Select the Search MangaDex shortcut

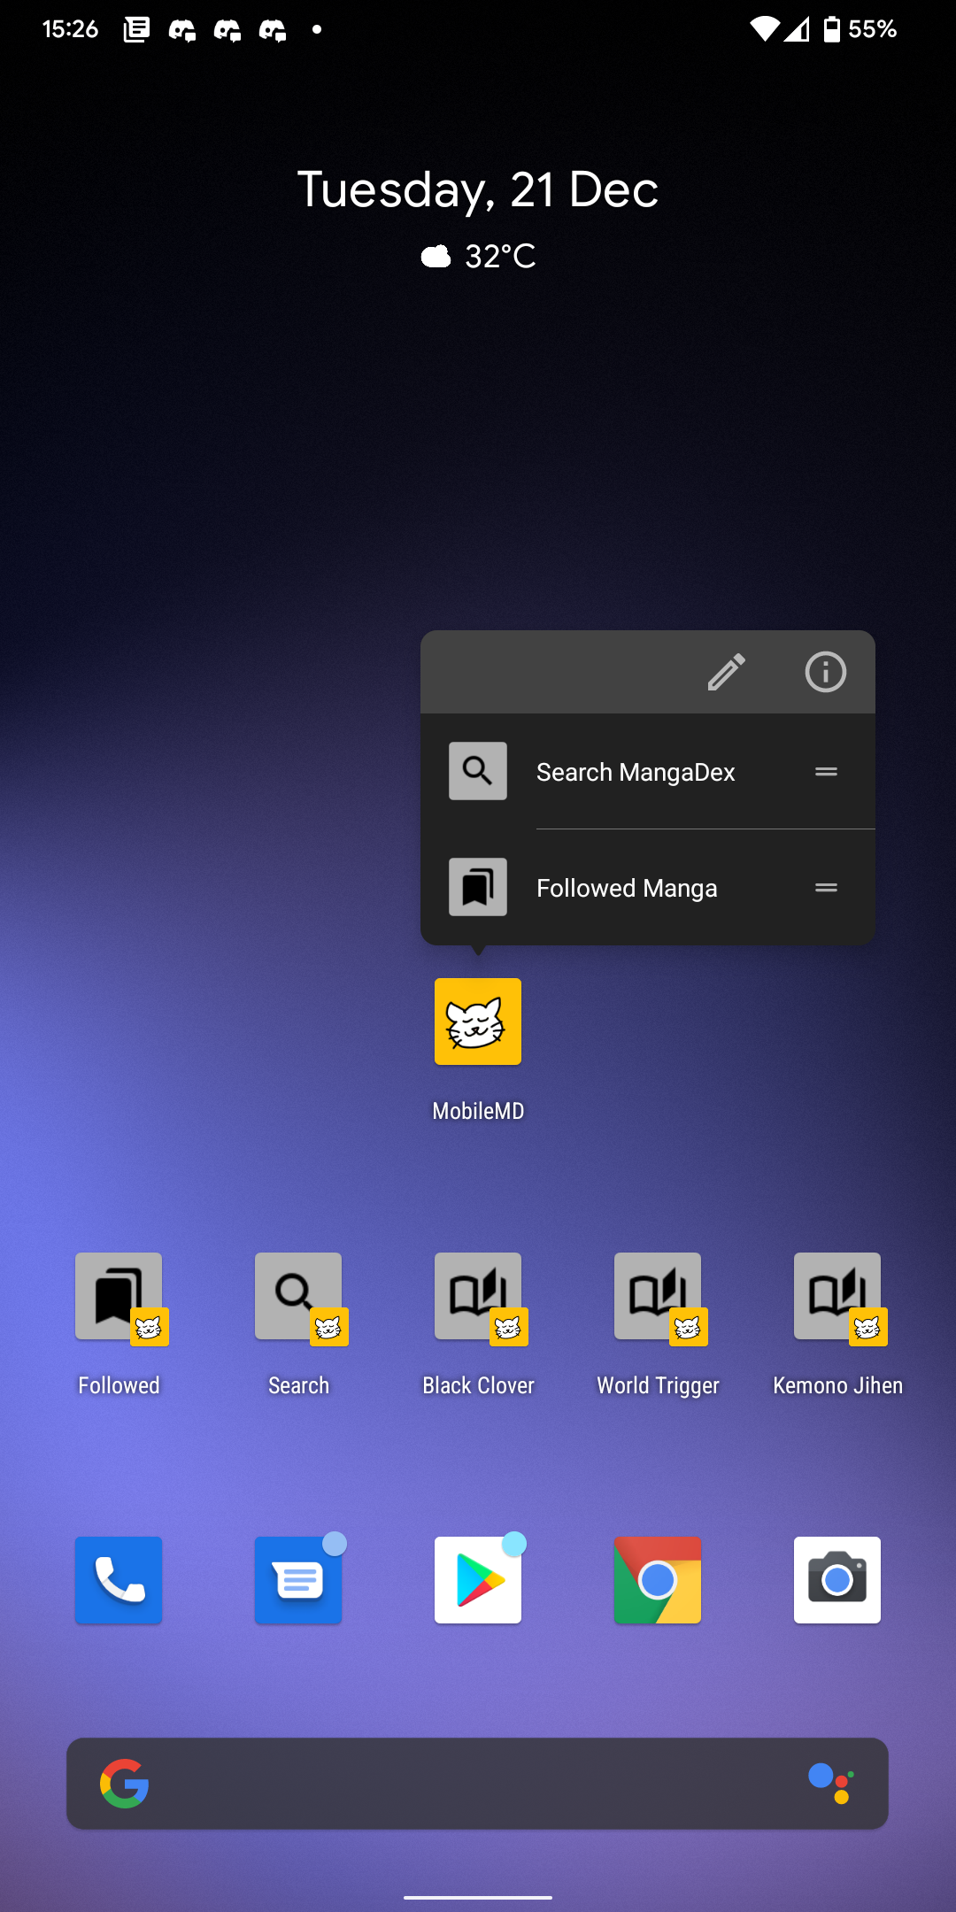pyautogui.click(x=648, y=772)
